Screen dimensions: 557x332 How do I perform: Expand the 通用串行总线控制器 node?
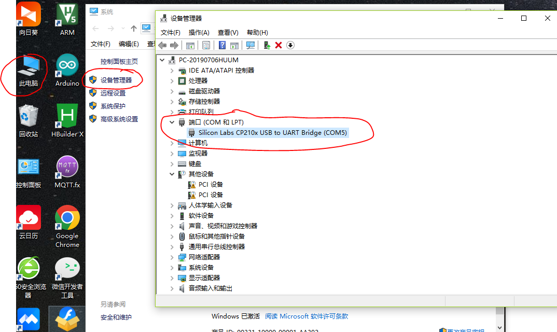[172, 247]
